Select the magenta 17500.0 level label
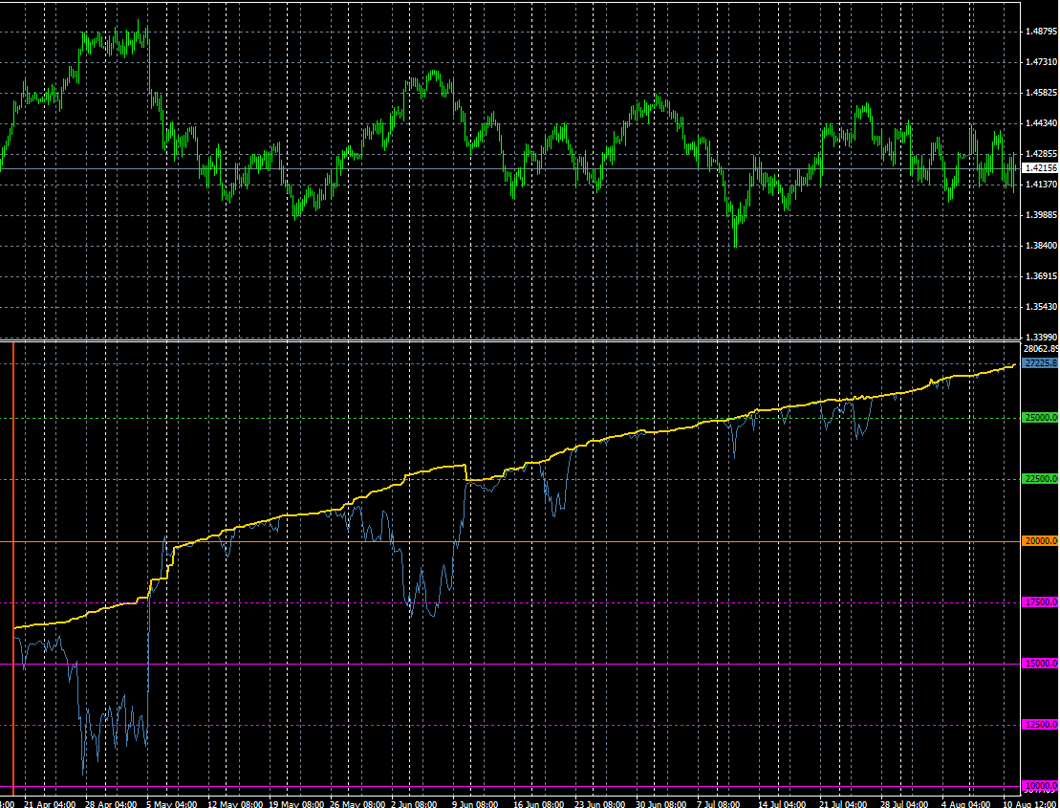Screen dimensions: 1060x808 (1040, 602)
